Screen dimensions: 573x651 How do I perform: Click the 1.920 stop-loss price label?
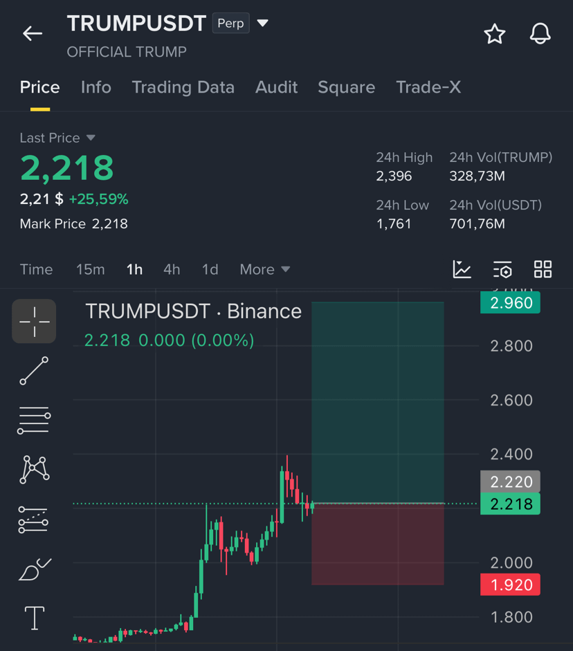click(510, 585)
